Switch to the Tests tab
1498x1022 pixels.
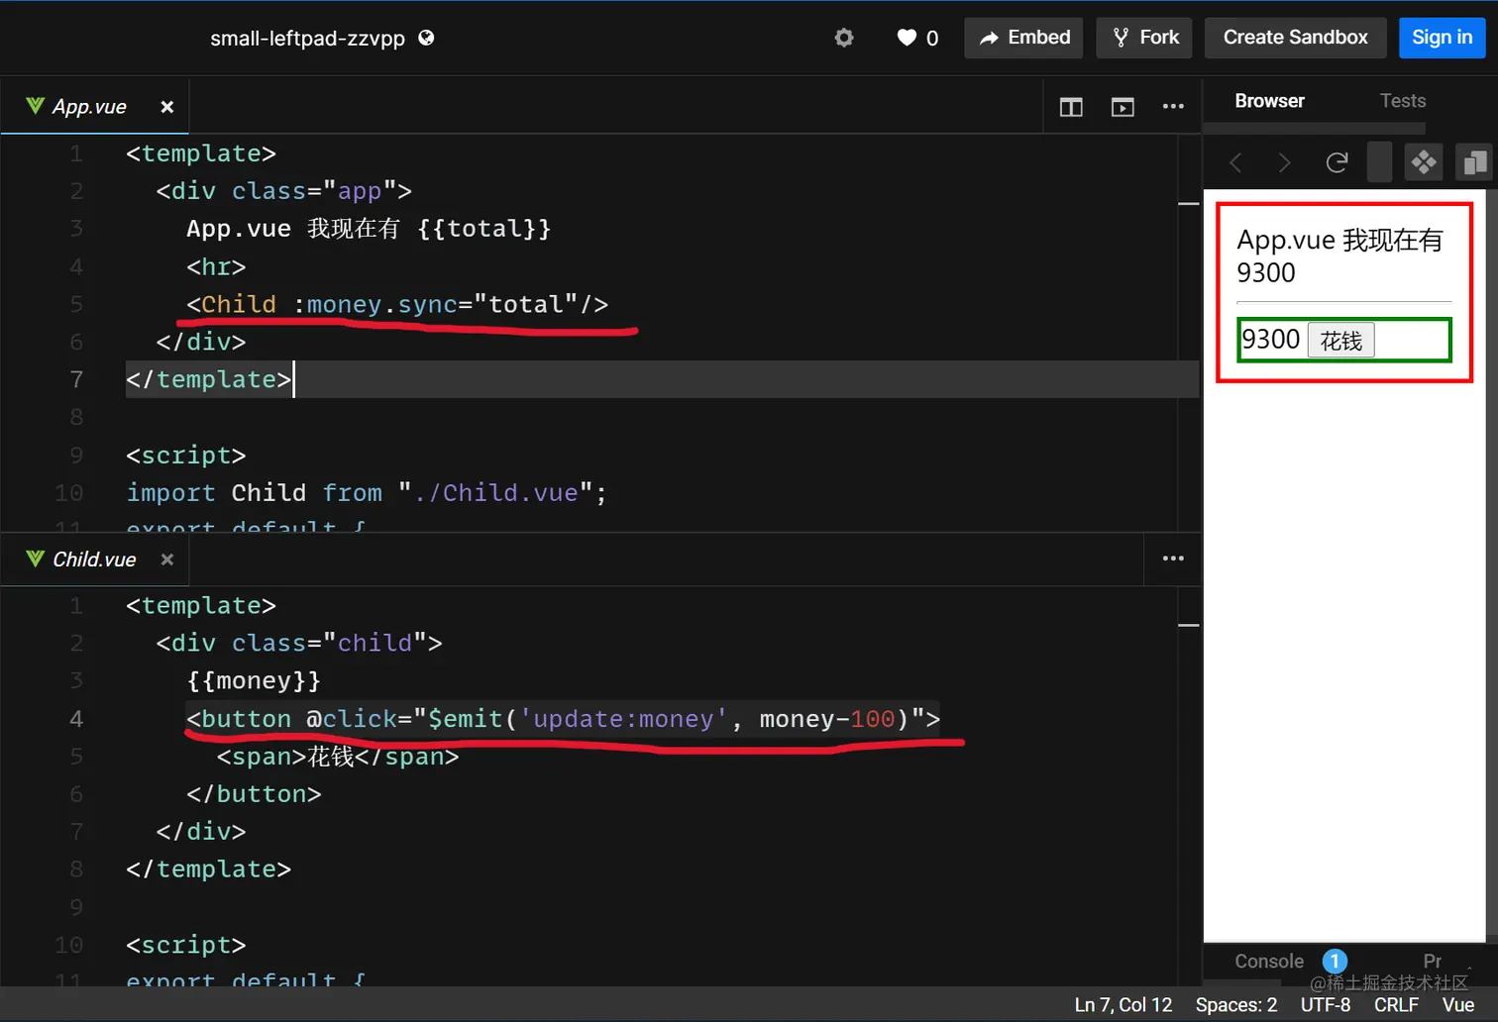pos(1402,100)
